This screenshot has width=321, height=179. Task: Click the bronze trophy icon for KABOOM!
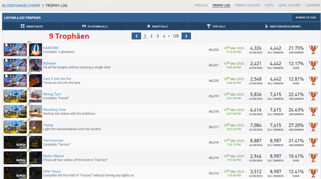coord(313,50)
